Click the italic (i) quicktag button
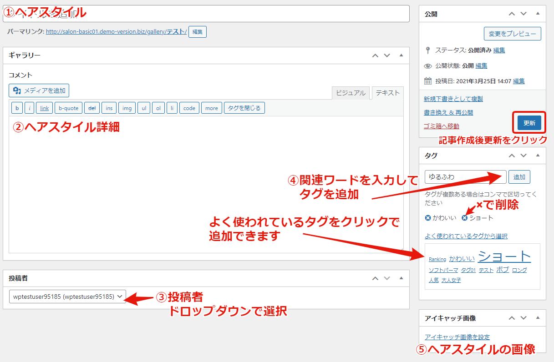This screenshot has height=362, width=554. [x=30, y=108]
